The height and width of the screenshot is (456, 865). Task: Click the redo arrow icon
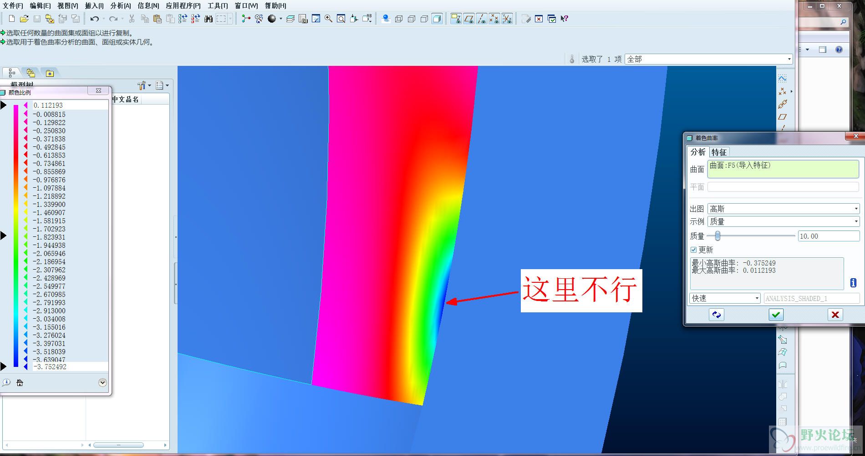113,19
